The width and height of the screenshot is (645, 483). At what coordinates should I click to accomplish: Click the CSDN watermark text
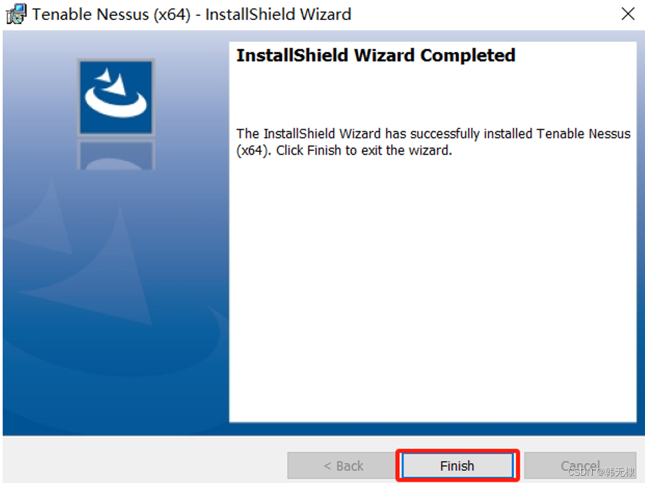pyautogui.click(x=601, y=472)
